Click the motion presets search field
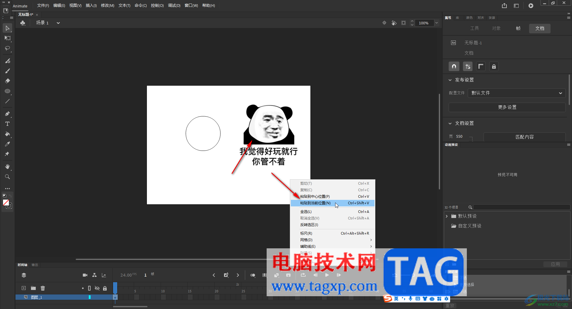The width and height of the screenshot is (572, 309). [522, 207]
